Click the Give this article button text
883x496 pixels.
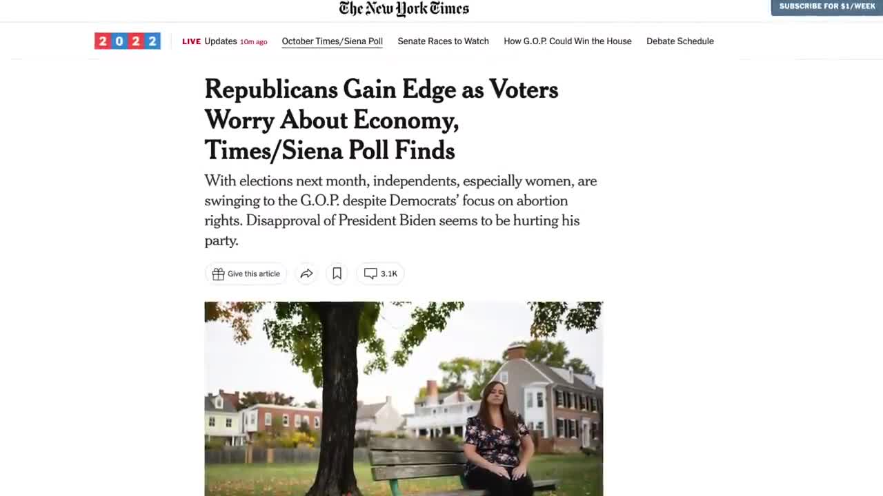pos(254,273)
